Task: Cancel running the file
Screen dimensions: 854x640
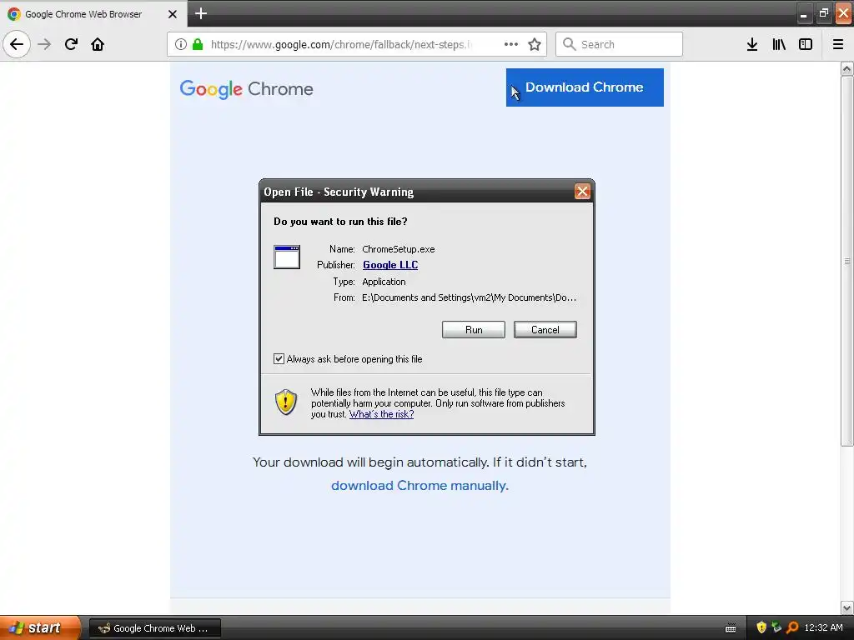Action: [545, 330]
